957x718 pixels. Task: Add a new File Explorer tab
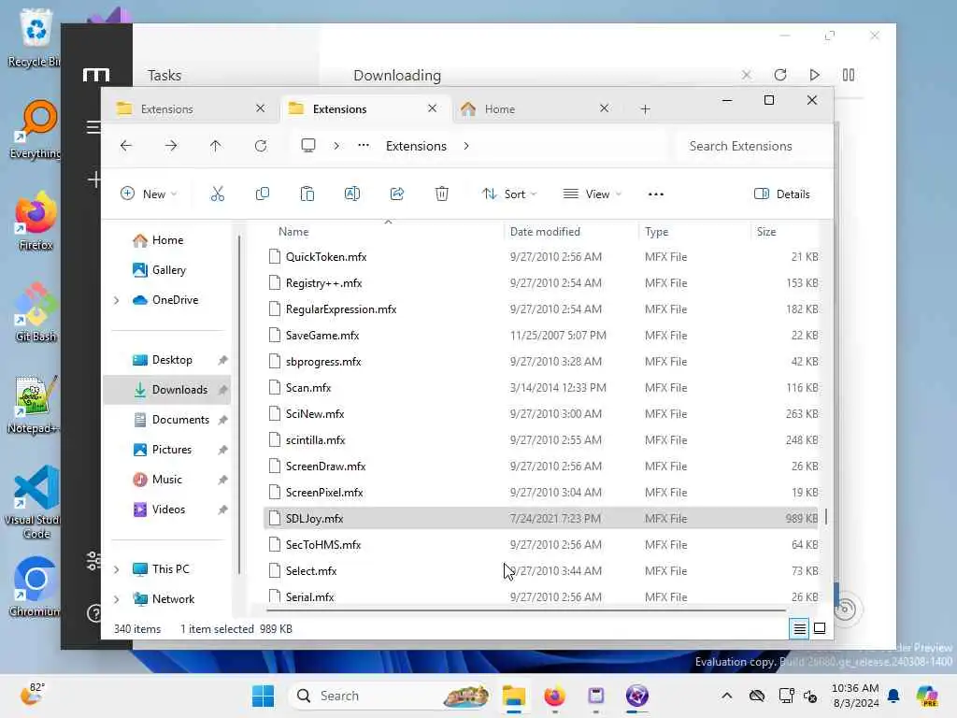click(x=645, y=108)
